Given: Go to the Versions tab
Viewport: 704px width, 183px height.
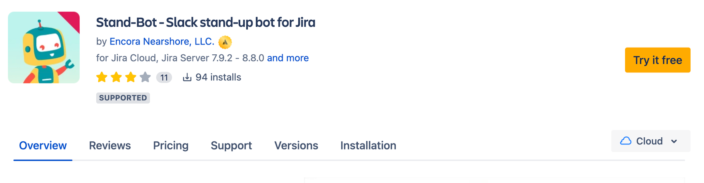Looking at the screenshot, I should [296, 146].
